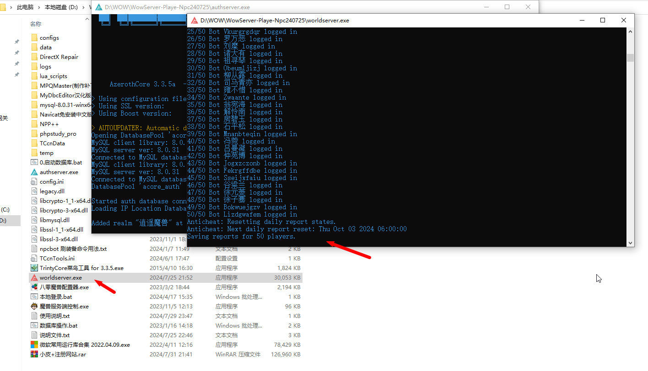
Task: Expand the chevron after 此电脑 in address bar
Action: [39, 7]
